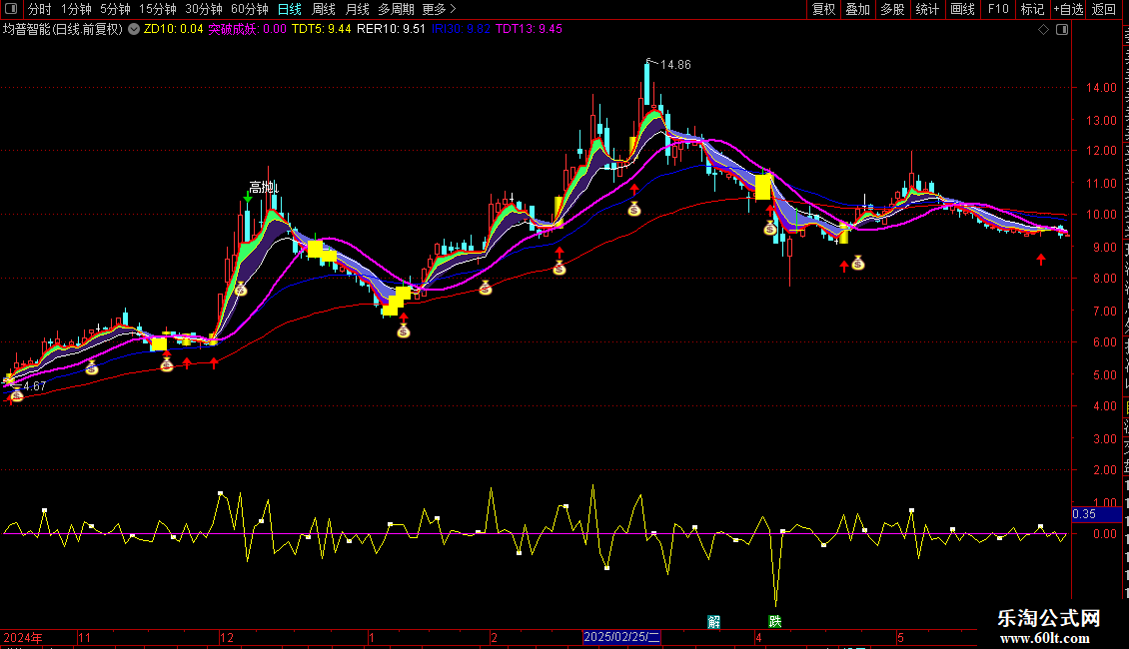
Task: Expand the 更多 period options
Action: click(439, 9)
